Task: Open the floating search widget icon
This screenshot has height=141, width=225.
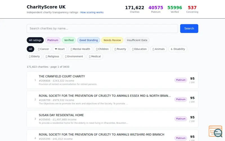Action: [x=215, y=131]
